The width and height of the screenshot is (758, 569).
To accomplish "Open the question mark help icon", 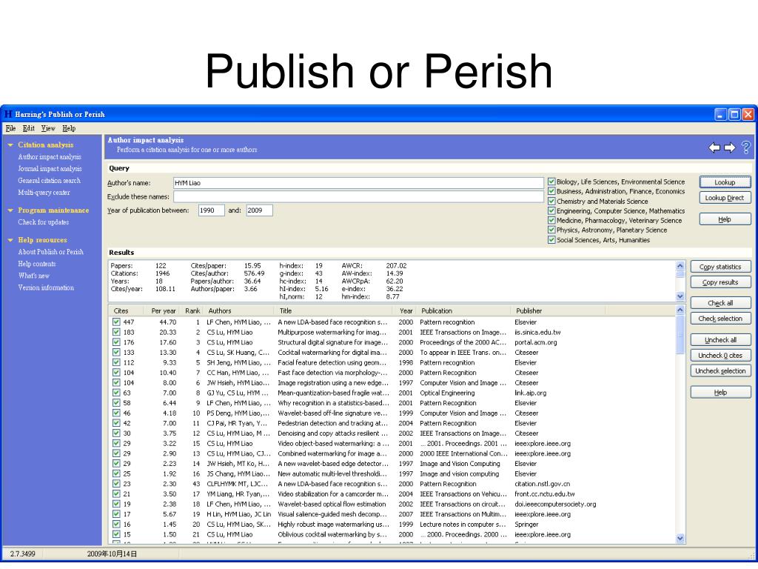I will (x=746, y=147).
